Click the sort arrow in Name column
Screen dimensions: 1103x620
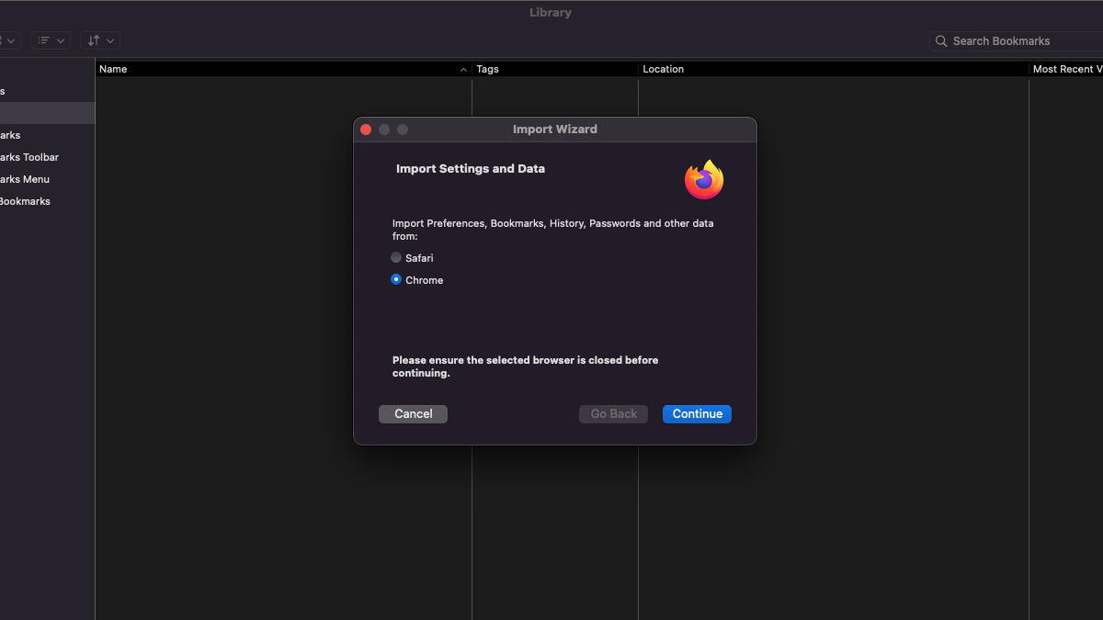463,70
